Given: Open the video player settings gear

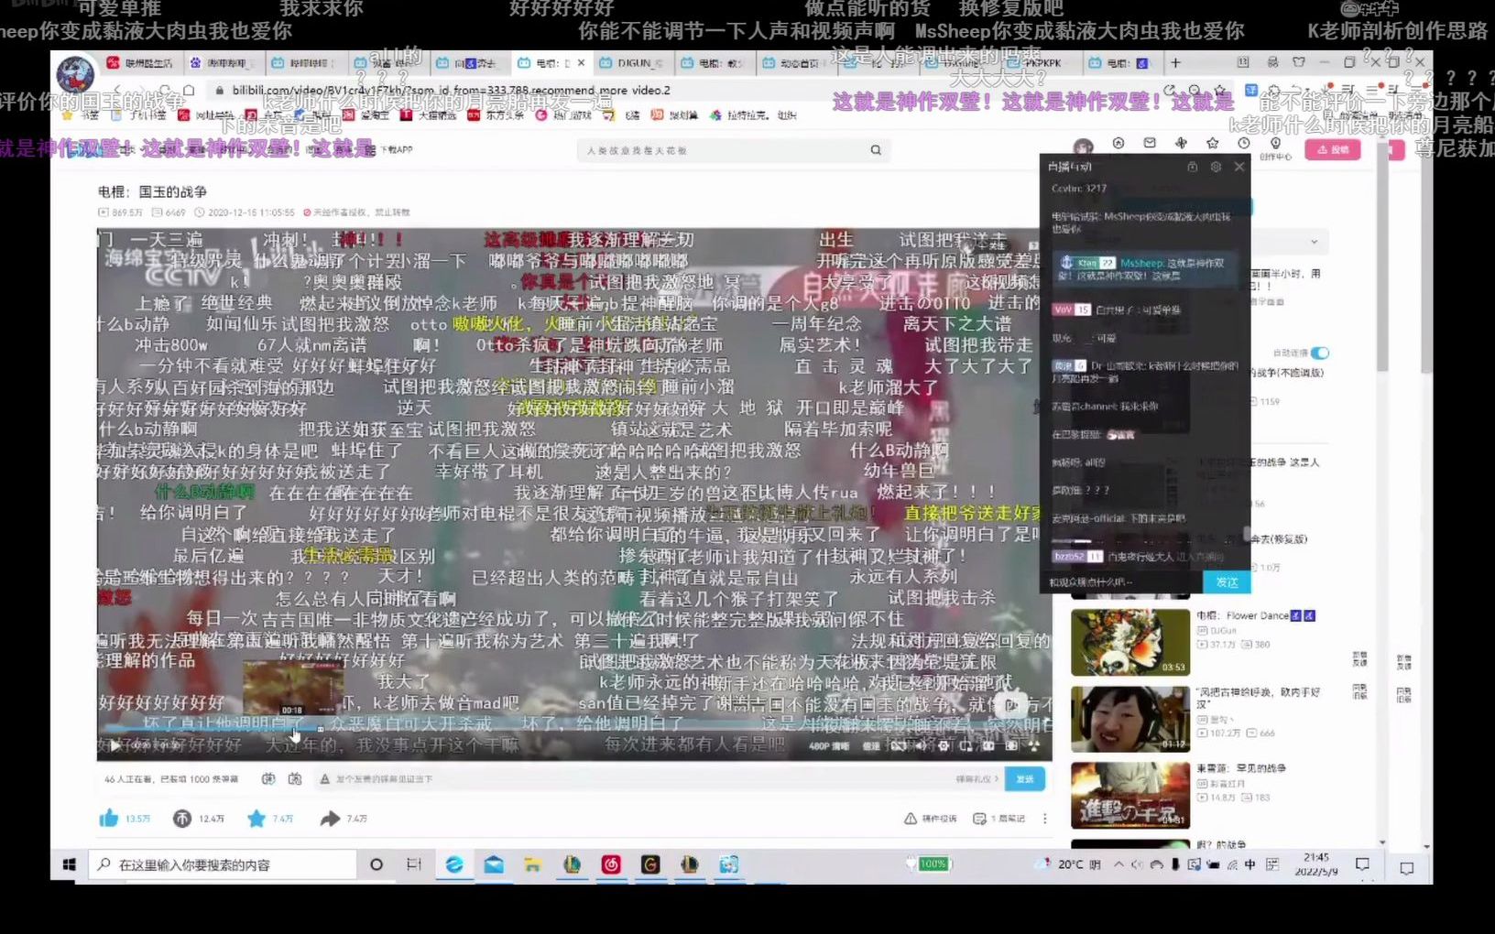Looking at the screenshot, I should pos(943,745).
